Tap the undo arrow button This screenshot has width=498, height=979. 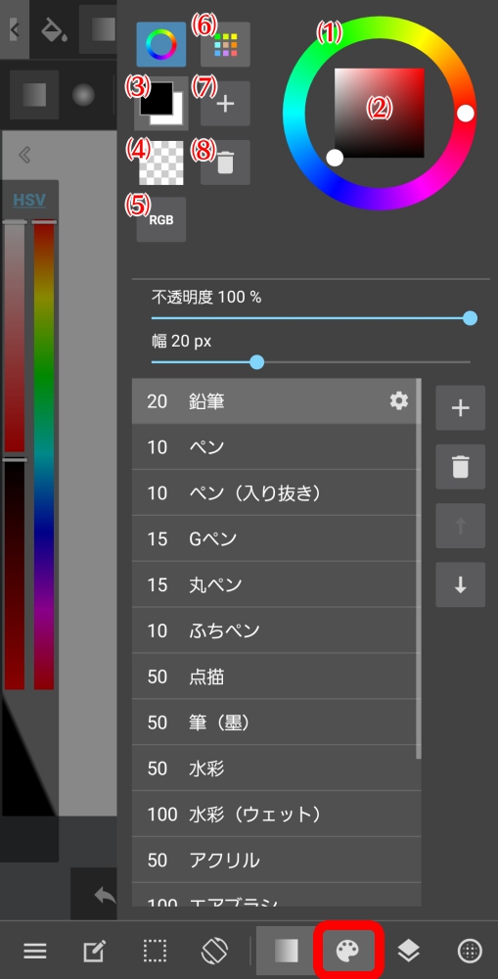tap(105, 897)
